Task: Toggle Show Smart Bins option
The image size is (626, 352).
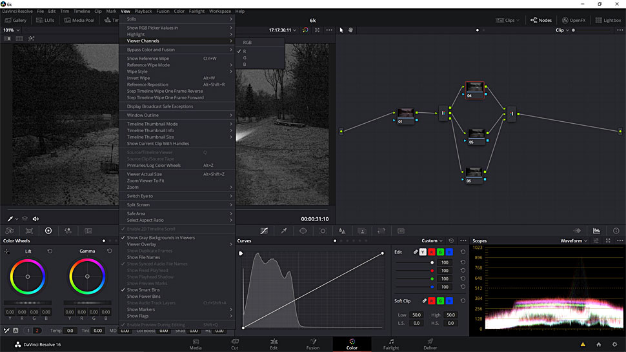Action: pyautogui.click(x=177, y=290)
